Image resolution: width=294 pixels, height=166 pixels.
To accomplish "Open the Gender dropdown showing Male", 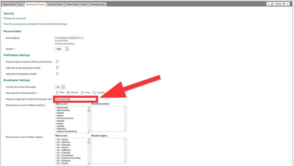I will coord(62,49).
